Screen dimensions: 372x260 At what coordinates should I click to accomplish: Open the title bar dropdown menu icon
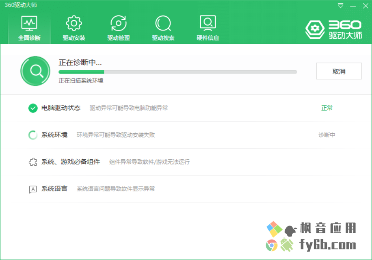[340, 6]
